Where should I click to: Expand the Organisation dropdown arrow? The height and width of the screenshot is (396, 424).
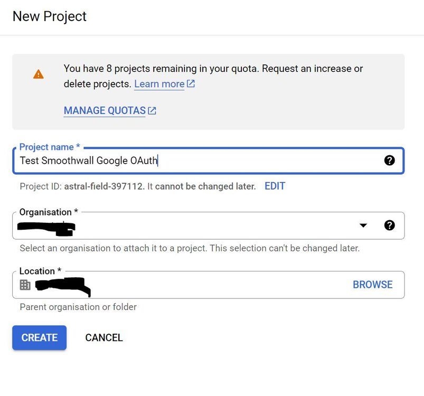[363, 225]
